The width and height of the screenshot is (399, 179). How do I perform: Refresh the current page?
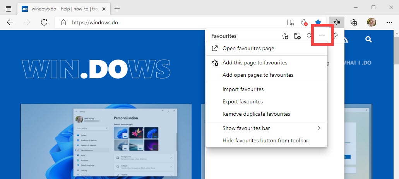[44, 22]
